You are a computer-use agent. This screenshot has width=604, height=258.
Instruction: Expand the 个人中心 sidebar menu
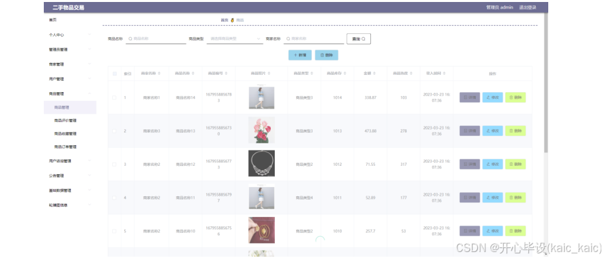[x=70, y=34]
